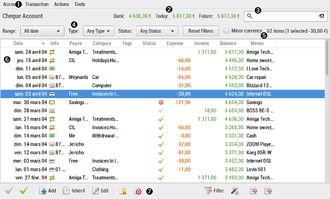Open the Tools menu
Image resolution: width=330 pixels, height=199 pixels.
point(80,4)
